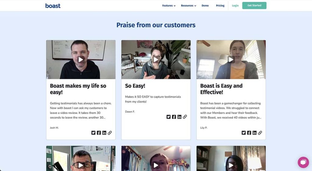Click Dawn F.'s "Makes it SO EASY" text
This screenshot has height=171, width=312.
[x=153, y=99]
